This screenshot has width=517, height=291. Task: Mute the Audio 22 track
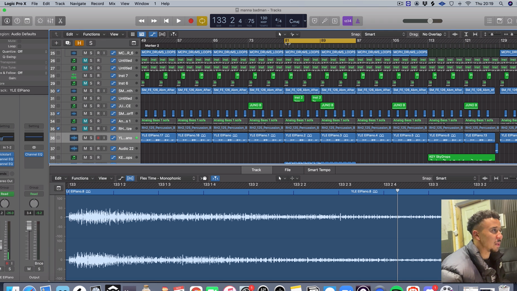coord(85,149)
